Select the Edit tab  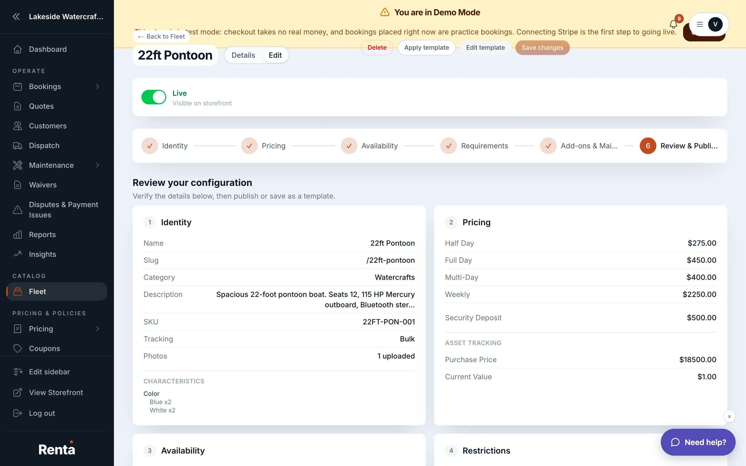(x=275, y=55)
